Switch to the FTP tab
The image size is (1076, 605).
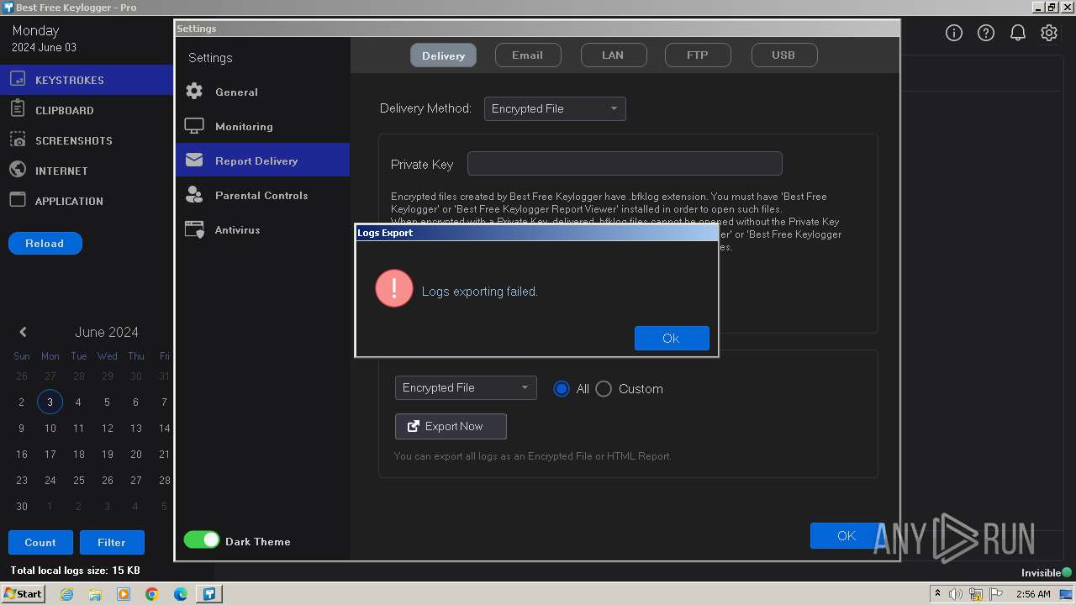[698, 55]
